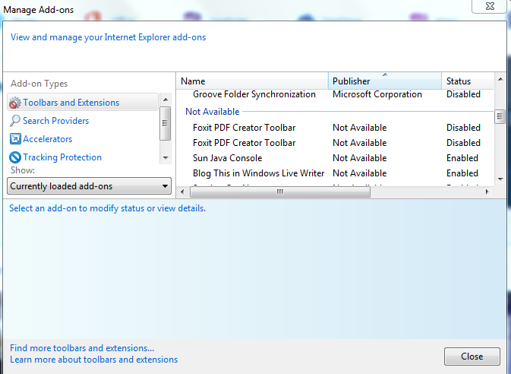This screenshot has width=511, height=374.
Task: Click Add-on Types list scrollbar thumb
Action: pos(166,123)
